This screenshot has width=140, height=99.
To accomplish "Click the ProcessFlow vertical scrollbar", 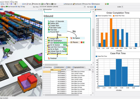I will click(93, 37).
